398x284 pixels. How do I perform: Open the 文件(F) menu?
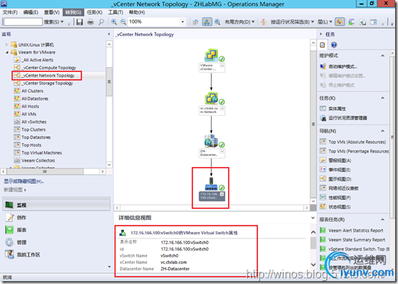tap(10, 12)
